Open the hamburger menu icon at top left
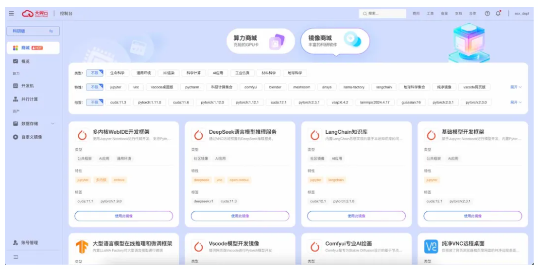The image size is (538, 269). tap(11, 14)
